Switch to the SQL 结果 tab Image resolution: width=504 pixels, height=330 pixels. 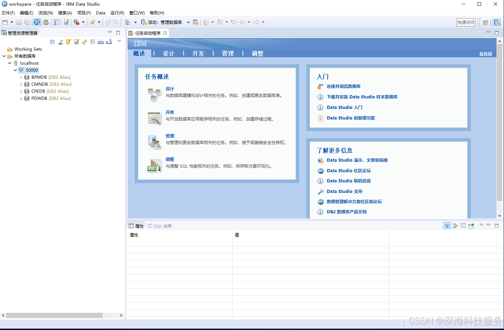pyautogui.click(x=160, y=226)
